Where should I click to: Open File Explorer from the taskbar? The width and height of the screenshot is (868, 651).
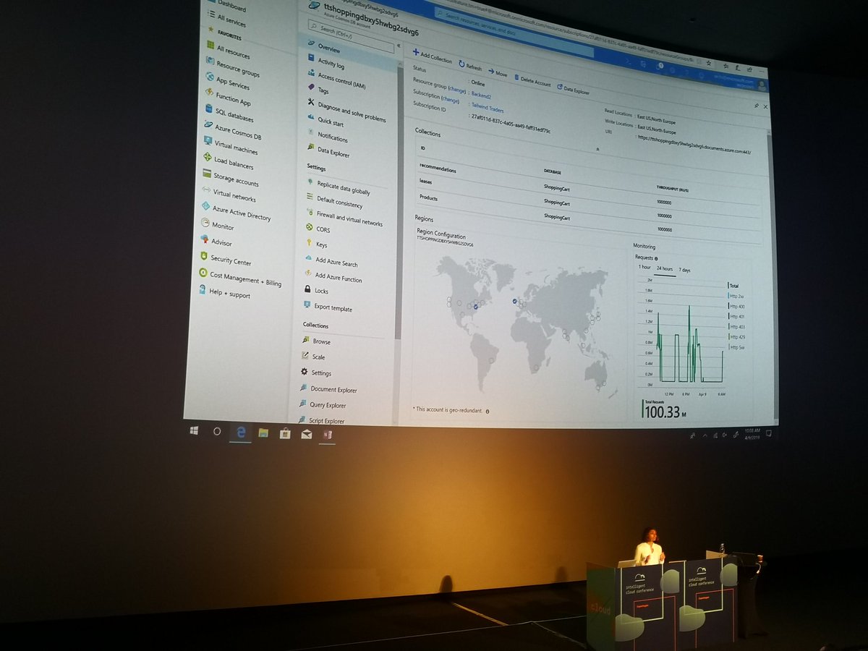(263, 433)
